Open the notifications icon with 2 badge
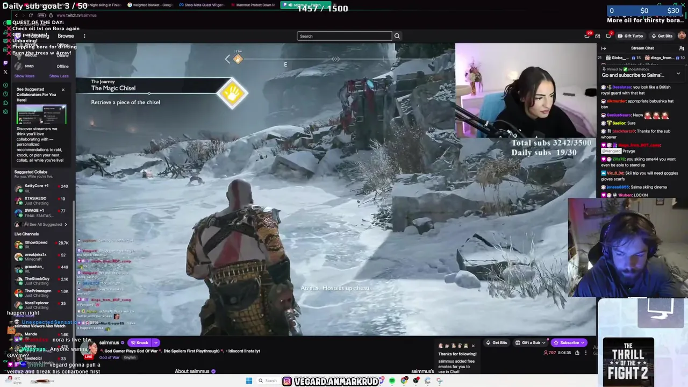The width and height of the screenshot is (688, 387). (608, 36)
